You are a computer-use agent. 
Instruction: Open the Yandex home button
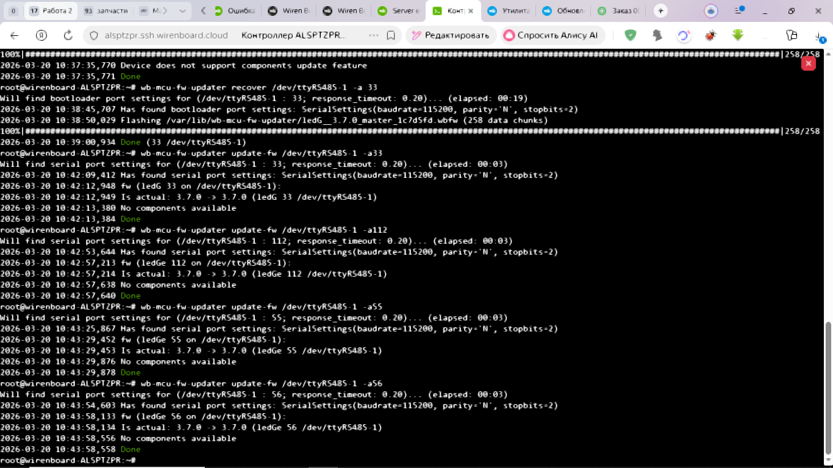[41, 35]
